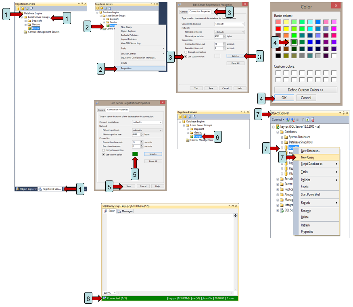
Task: Click Refresh icon in Object Explorer toolbar
Action: [x=307, y=120]
